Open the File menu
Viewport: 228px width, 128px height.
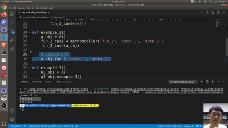(10, 8)
